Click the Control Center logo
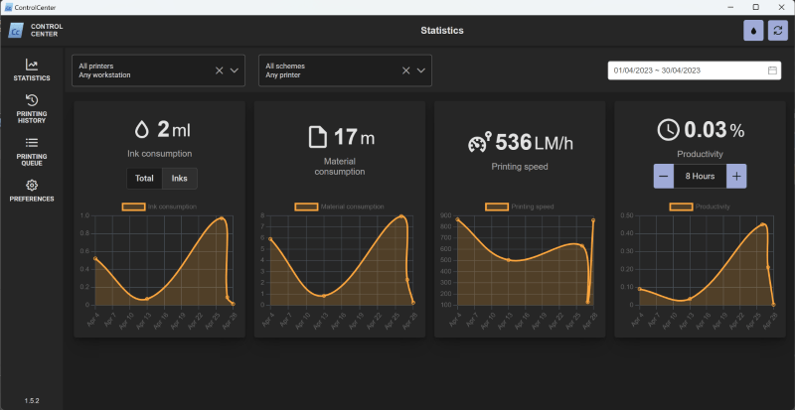Image resolution: width=795 pixels, height=410 pixels. [17, 31]
